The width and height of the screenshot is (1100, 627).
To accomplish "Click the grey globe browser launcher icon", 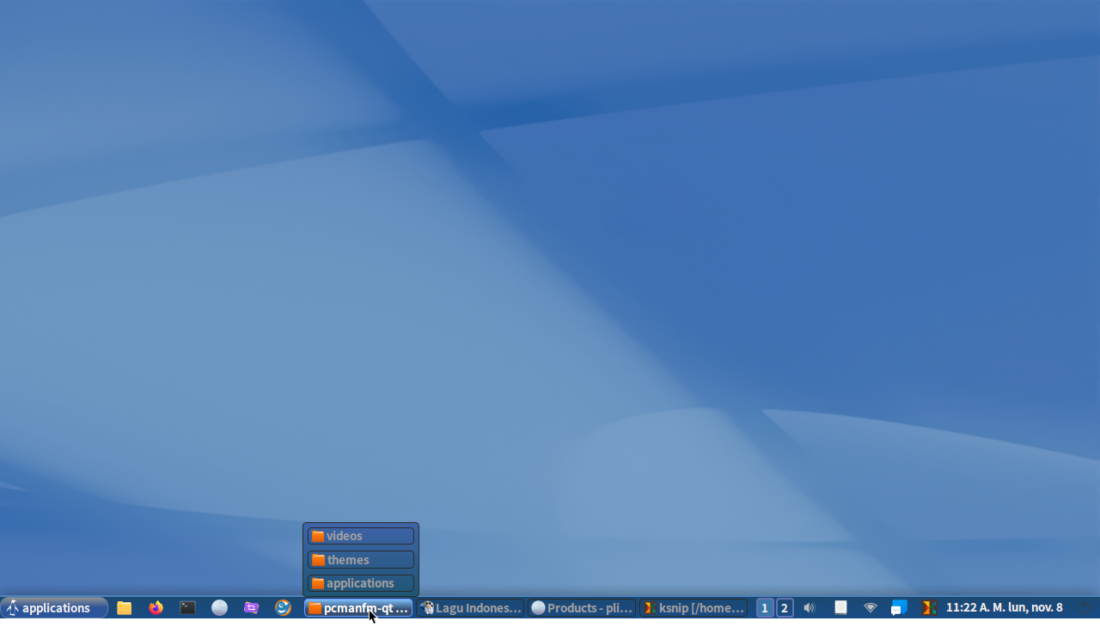I will pos(219,608).
